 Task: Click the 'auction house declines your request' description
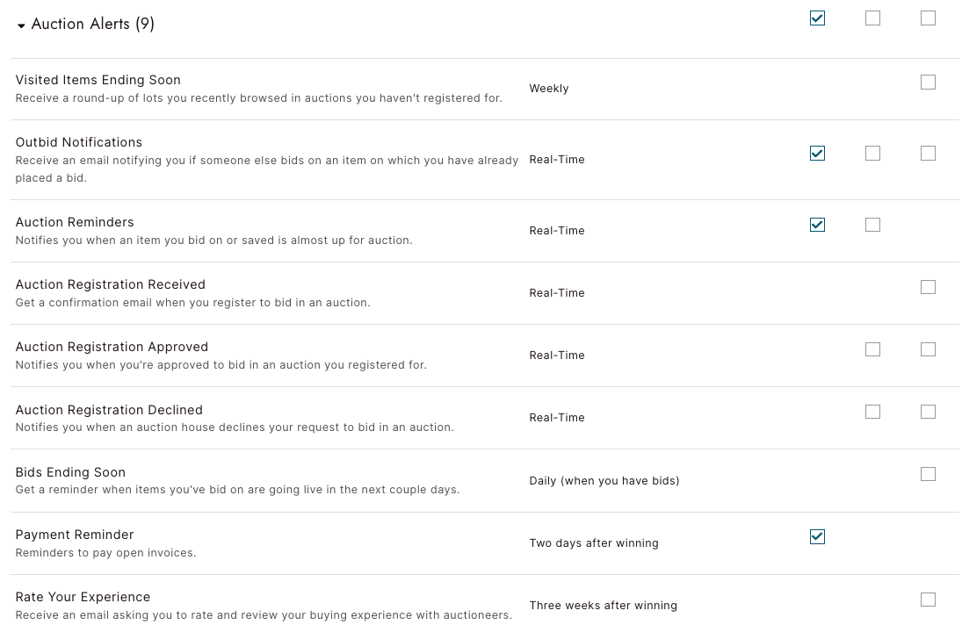click(235, 427)
